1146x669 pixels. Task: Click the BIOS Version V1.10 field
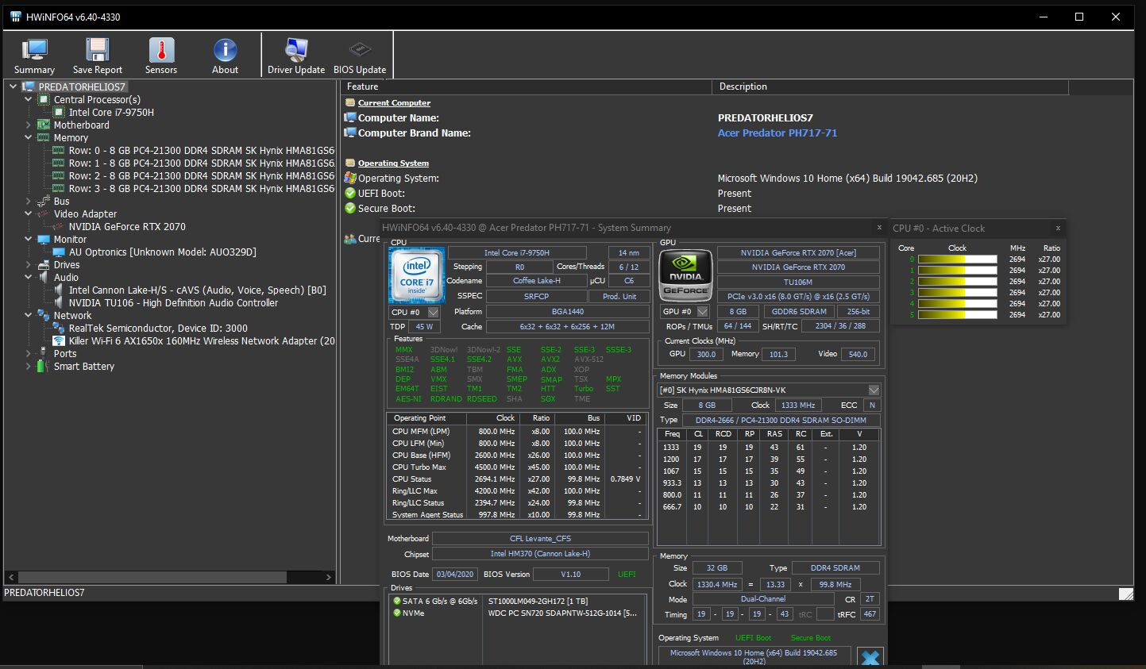pos(570,574)
